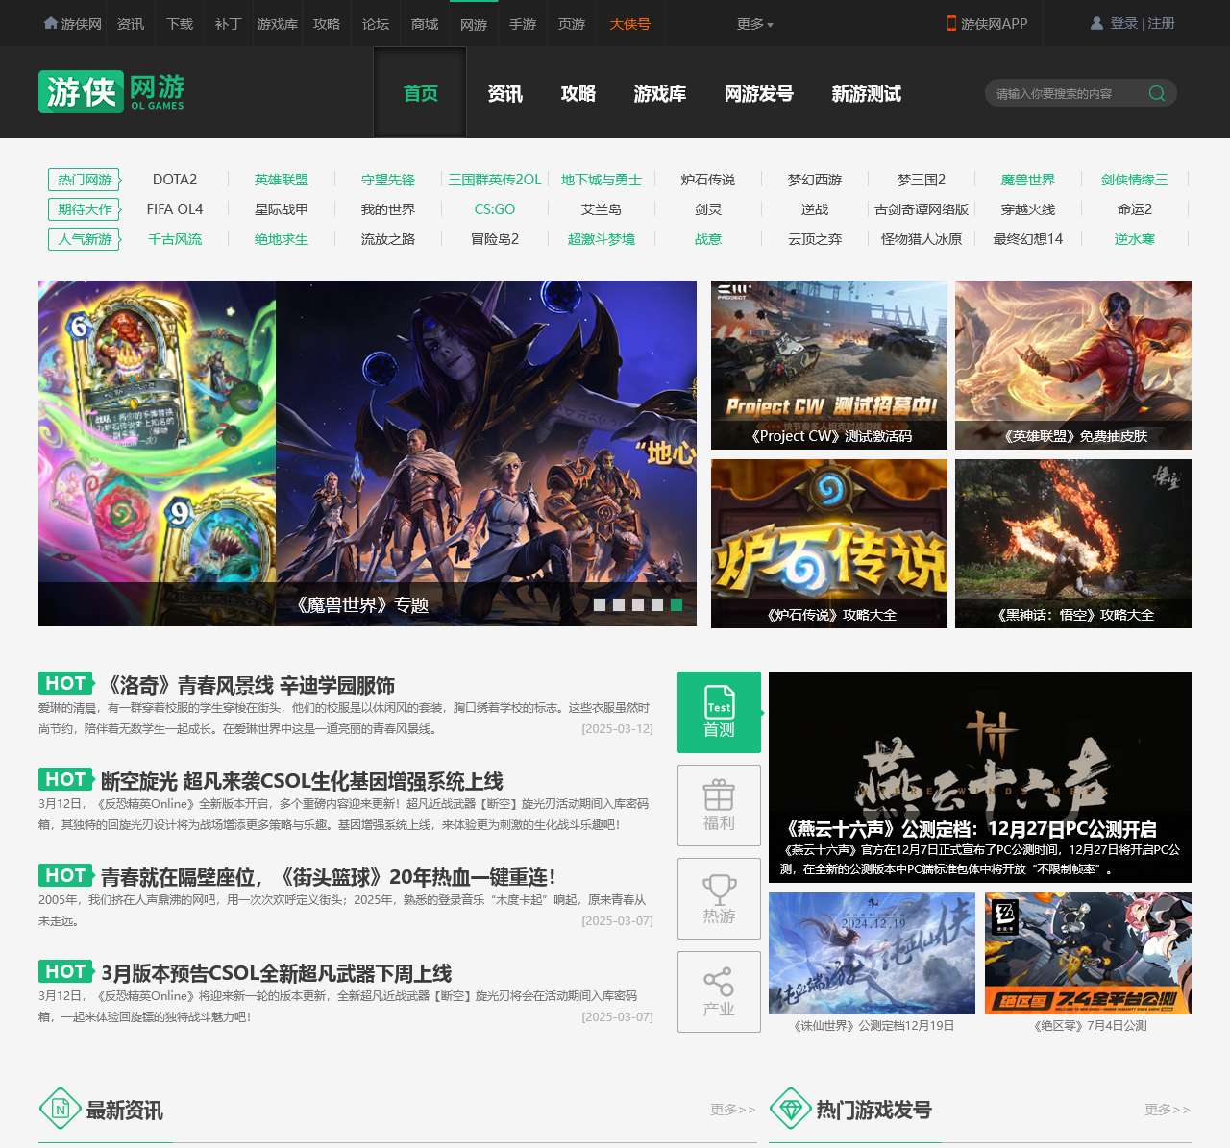Open the 《英雄联盟》免费抽皮肤 thumbnail
Screen dimensions: 1230x1148
[1073, 365]
